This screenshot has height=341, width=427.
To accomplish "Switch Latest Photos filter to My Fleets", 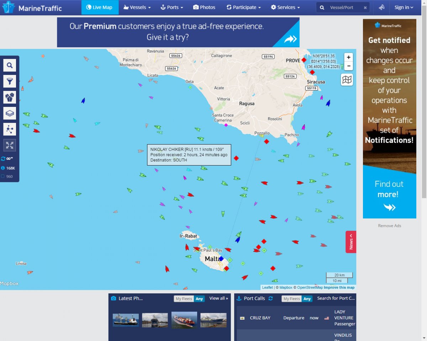I will click(184, 299).
